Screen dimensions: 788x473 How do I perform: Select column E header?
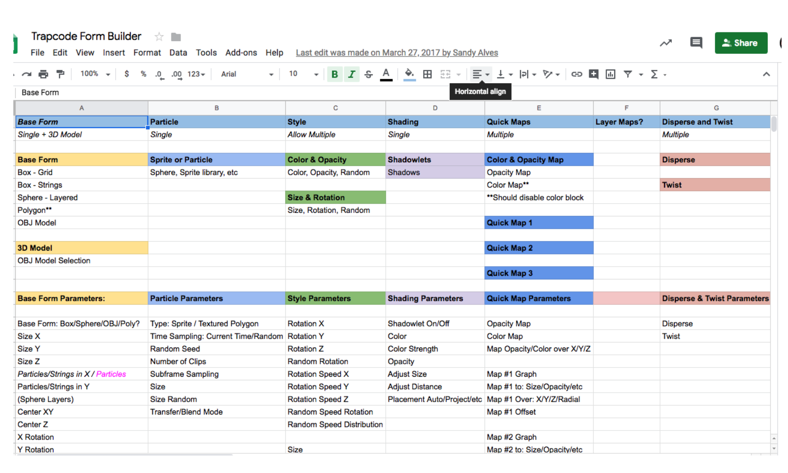[539, 108]
